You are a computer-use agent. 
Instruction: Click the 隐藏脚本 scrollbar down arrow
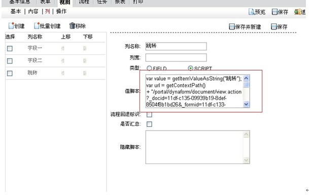pos(246,160)
